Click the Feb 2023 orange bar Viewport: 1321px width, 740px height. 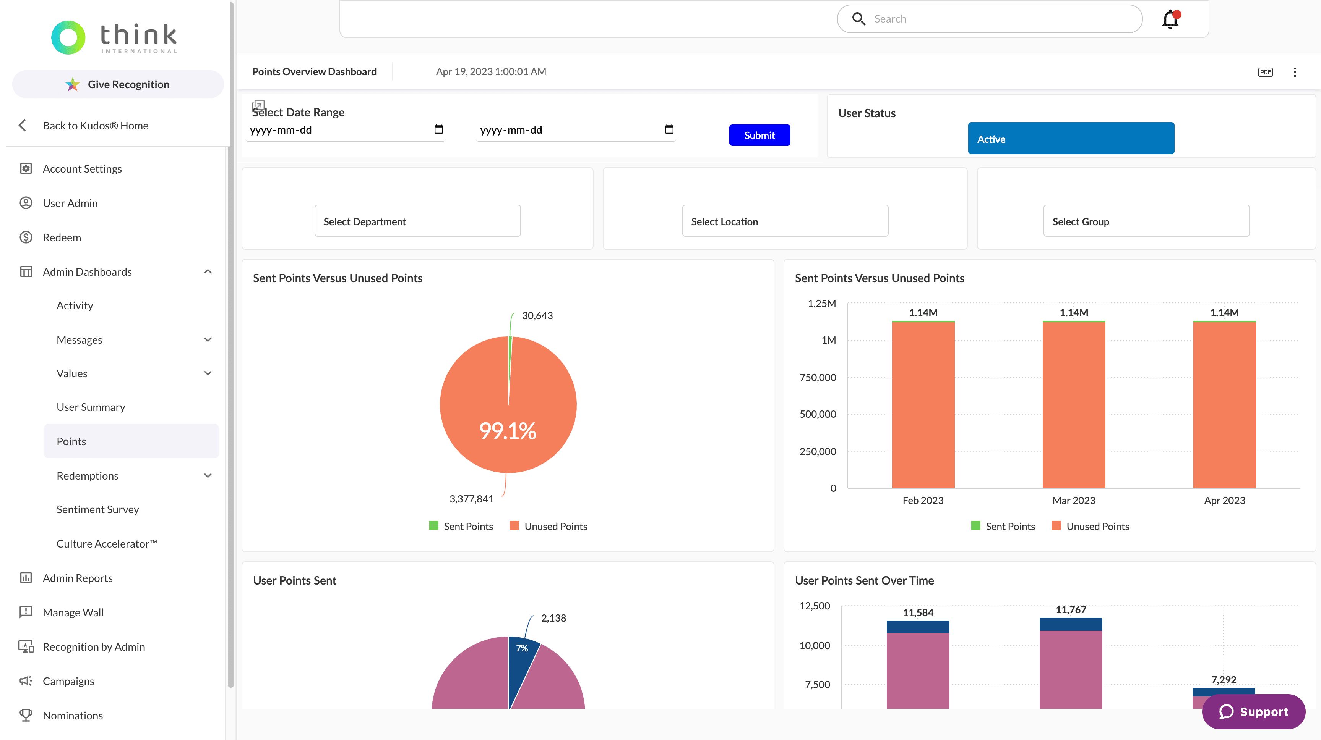tap(923, 405)
